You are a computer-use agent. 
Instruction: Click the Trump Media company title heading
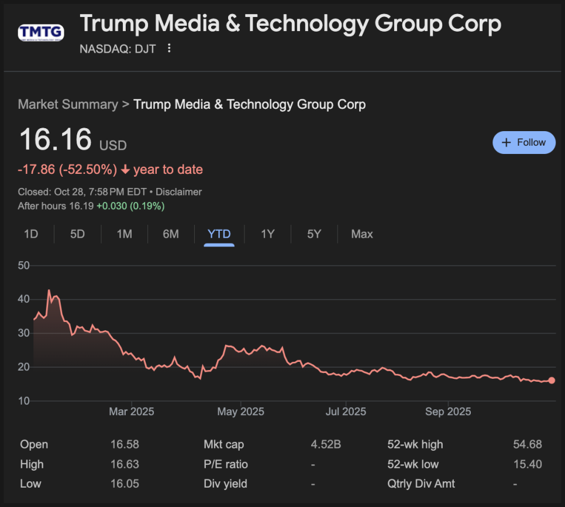290,24
